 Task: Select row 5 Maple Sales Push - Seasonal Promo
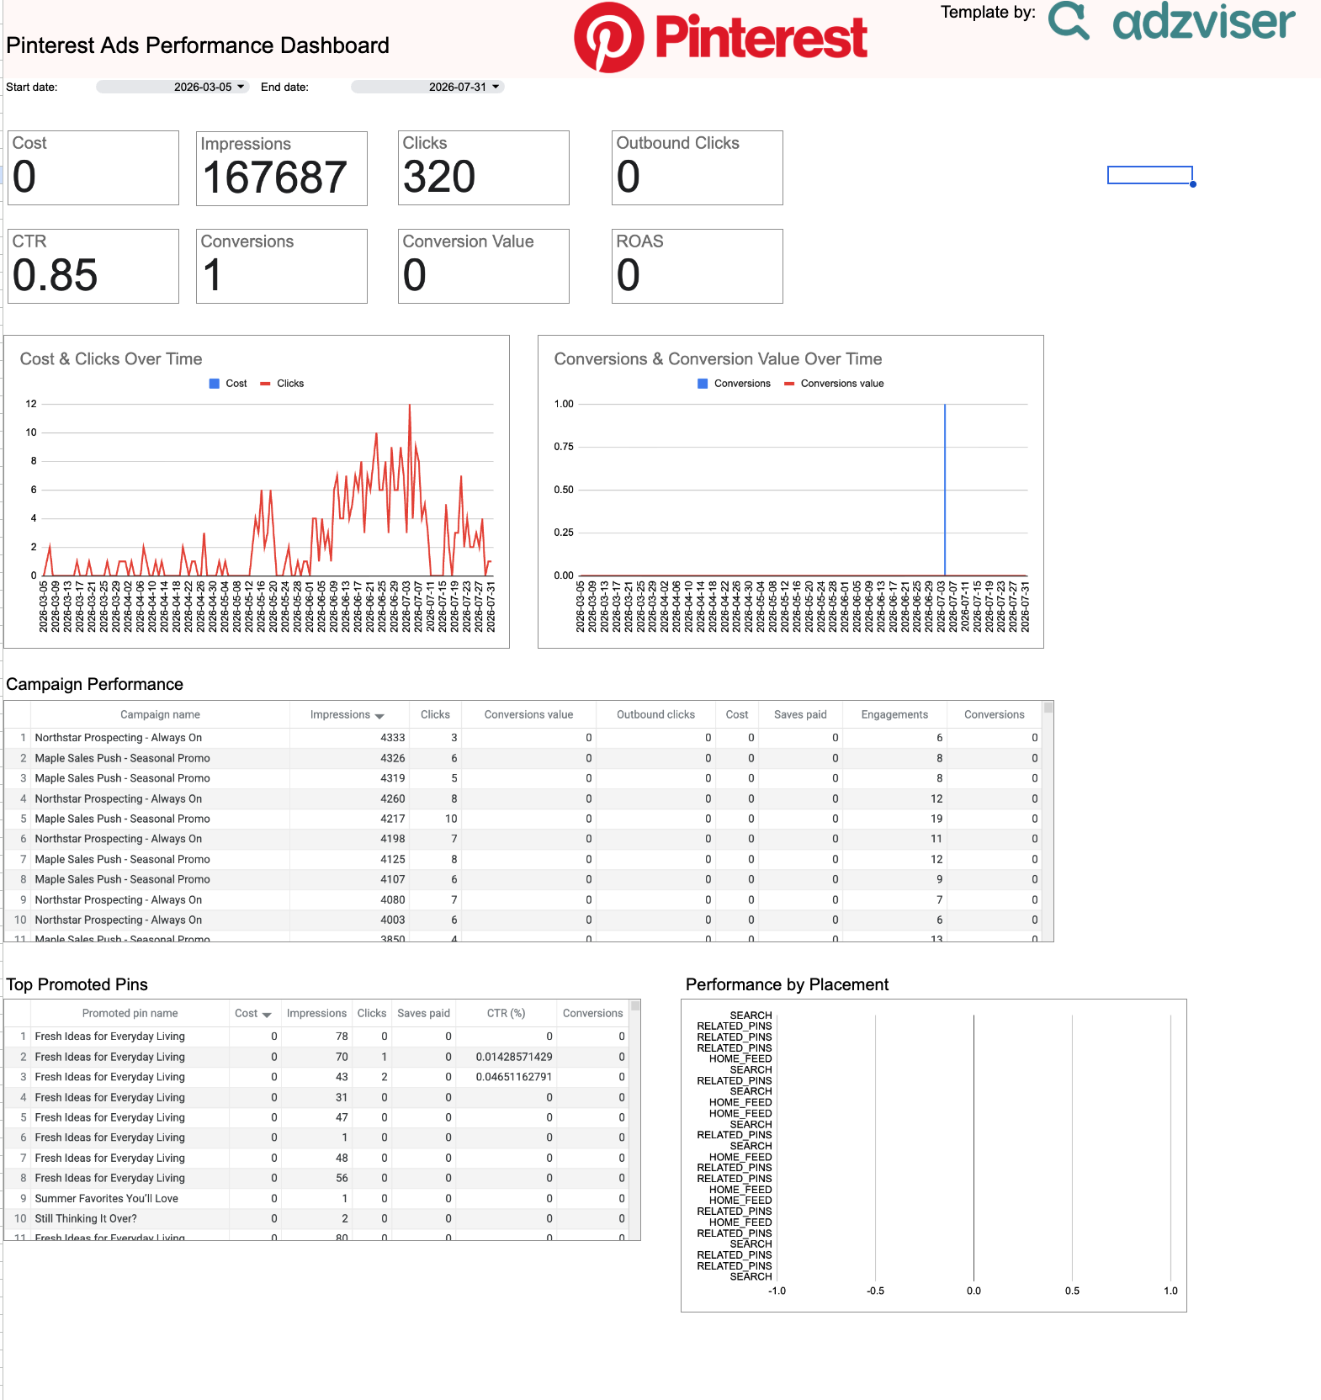tap(523, 819)
